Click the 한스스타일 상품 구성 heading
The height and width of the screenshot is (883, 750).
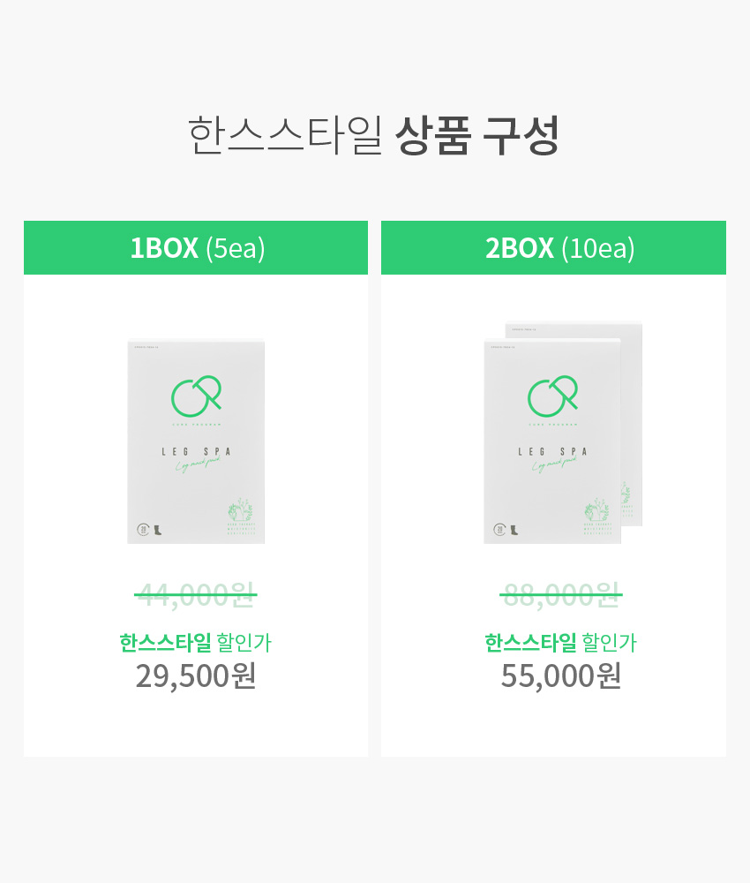(373, 135)
